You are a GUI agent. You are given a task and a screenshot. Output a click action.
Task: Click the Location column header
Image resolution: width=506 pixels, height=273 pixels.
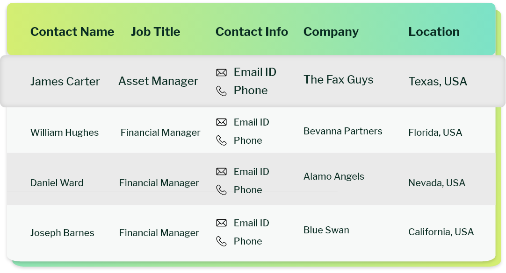point(434,32)
